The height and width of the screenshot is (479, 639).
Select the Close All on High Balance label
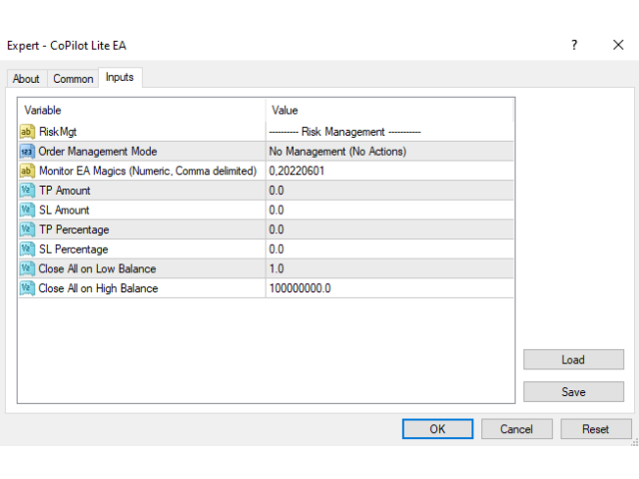pos(98,288)
